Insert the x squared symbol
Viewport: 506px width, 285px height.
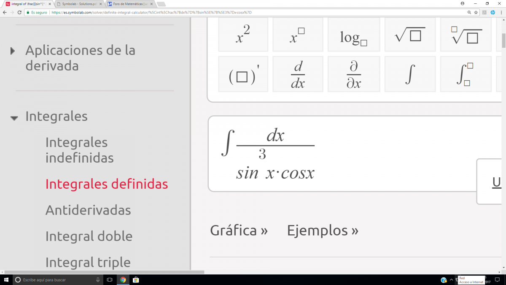click(243, 35)
